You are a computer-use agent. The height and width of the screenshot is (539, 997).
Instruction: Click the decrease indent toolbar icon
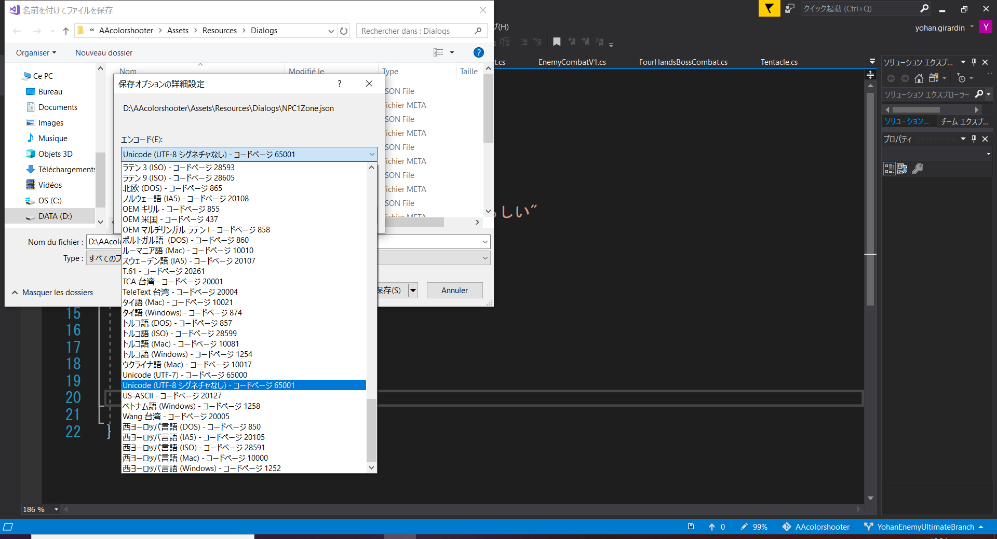[x=524, y=42]
